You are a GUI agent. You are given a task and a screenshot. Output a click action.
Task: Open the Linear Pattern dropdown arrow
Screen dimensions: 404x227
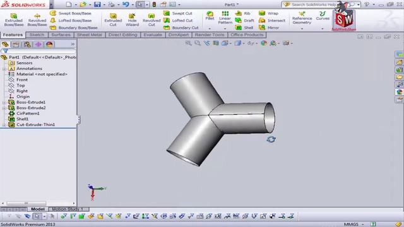pos(225,28)
